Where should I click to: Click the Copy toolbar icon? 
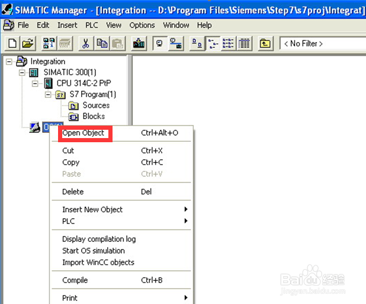(x=102, y=43)
